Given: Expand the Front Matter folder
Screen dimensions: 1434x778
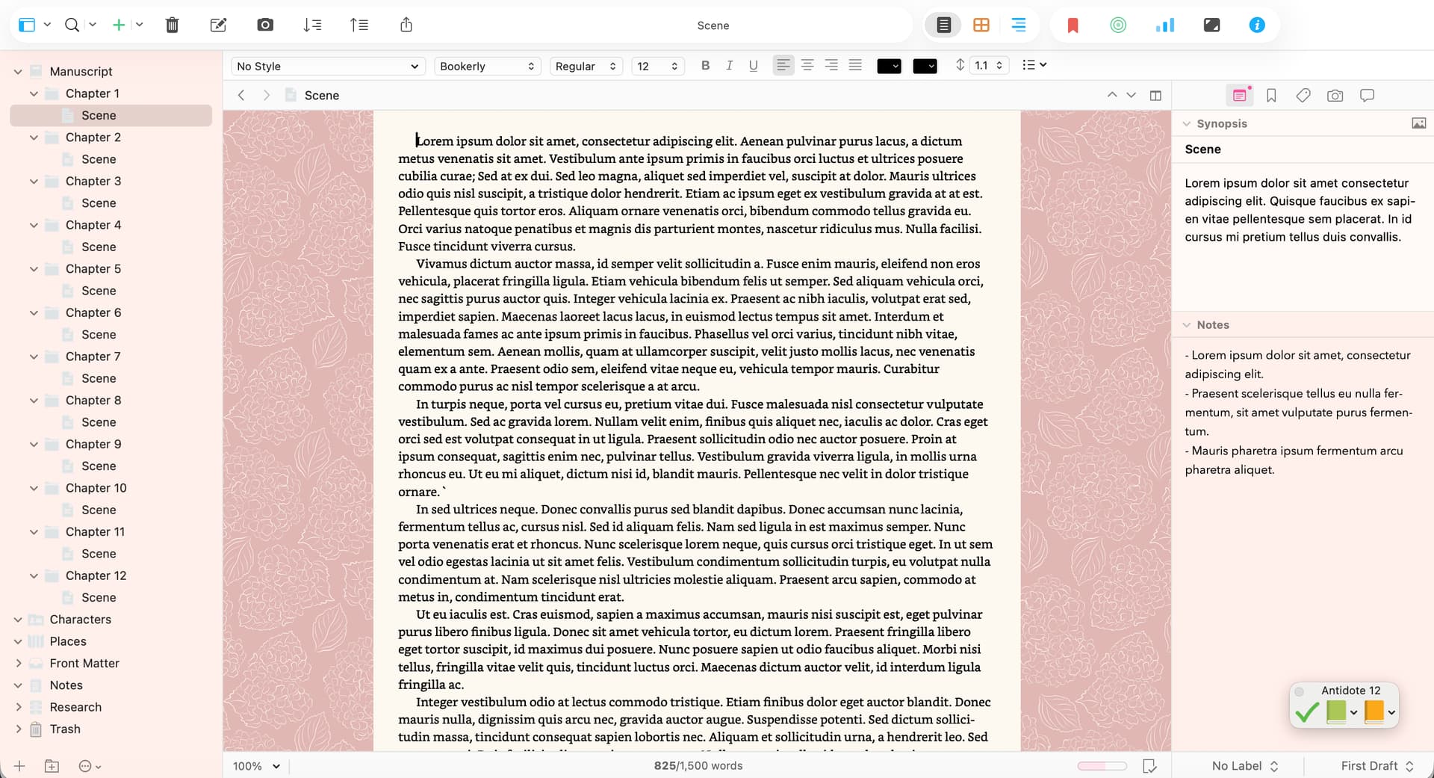Looking at the screenshot, I should coord(19,664).
